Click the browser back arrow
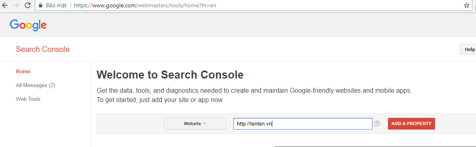The height and width of the screenshot is (147, 476). point(5,5)
